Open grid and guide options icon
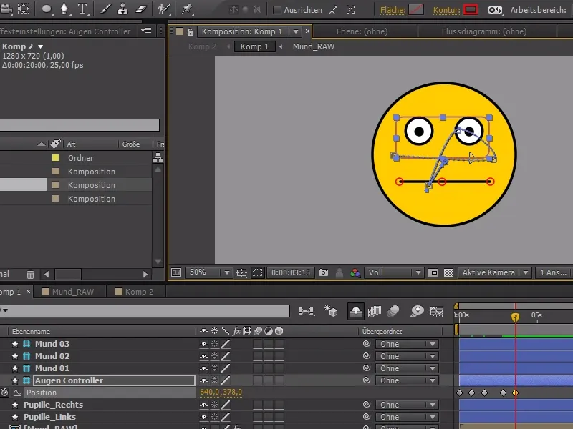This screenshot has width=573, height=429. [241, 273]
